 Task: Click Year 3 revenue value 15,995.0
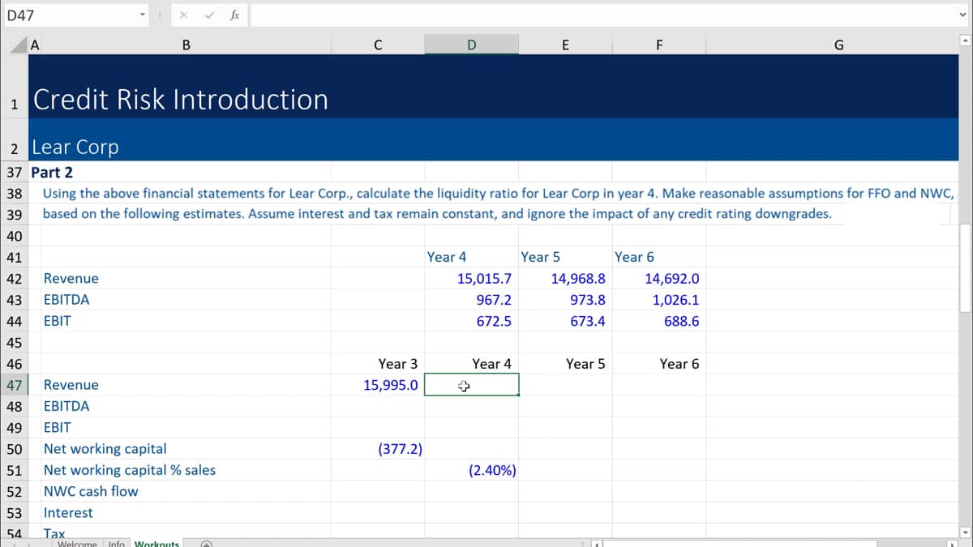(x=391, y=385)
